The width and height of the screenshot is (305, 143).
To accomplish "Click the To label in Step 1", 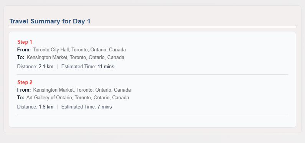I will 21,58.
